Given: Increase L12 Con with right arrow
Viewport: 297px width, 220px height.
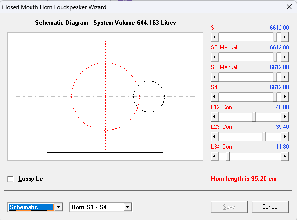Looking at the screenshot, I should (x=284, y=117).
